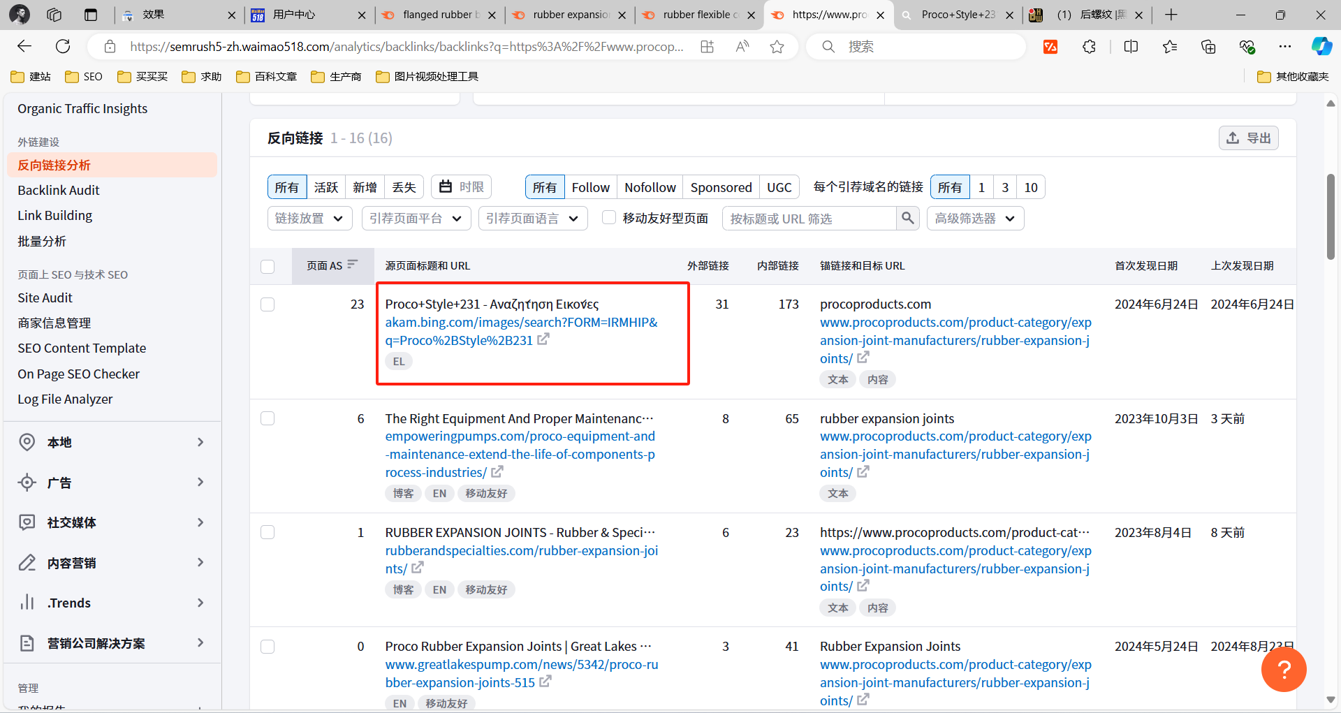Image resolution: width=1341 pixels, height=713 pixels.
Task: Select 新增 link status filter
Action: pyautogui.click(x=365, y=187)
